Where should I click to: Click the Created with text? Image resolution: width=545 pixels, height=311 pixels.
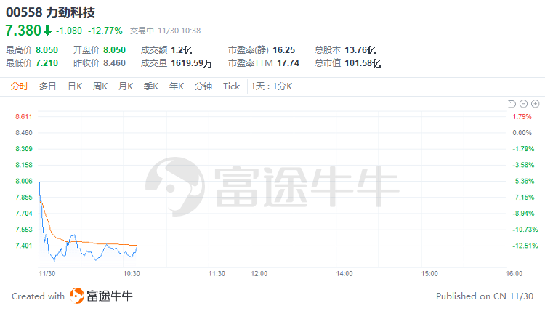point(39,296)
